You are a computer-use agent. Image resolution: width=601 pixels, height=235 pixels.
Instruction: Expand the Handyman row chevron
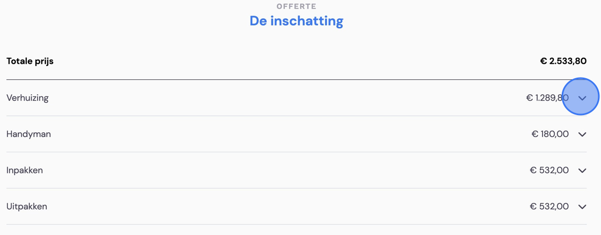[582, 134]
